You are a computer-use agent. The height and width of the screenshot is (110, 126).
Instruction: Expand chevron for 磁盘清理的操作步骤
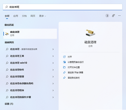pos(53,97)
